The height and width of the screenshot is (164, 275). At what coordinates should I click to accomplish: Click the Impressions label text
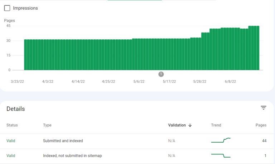click(25, 8)
